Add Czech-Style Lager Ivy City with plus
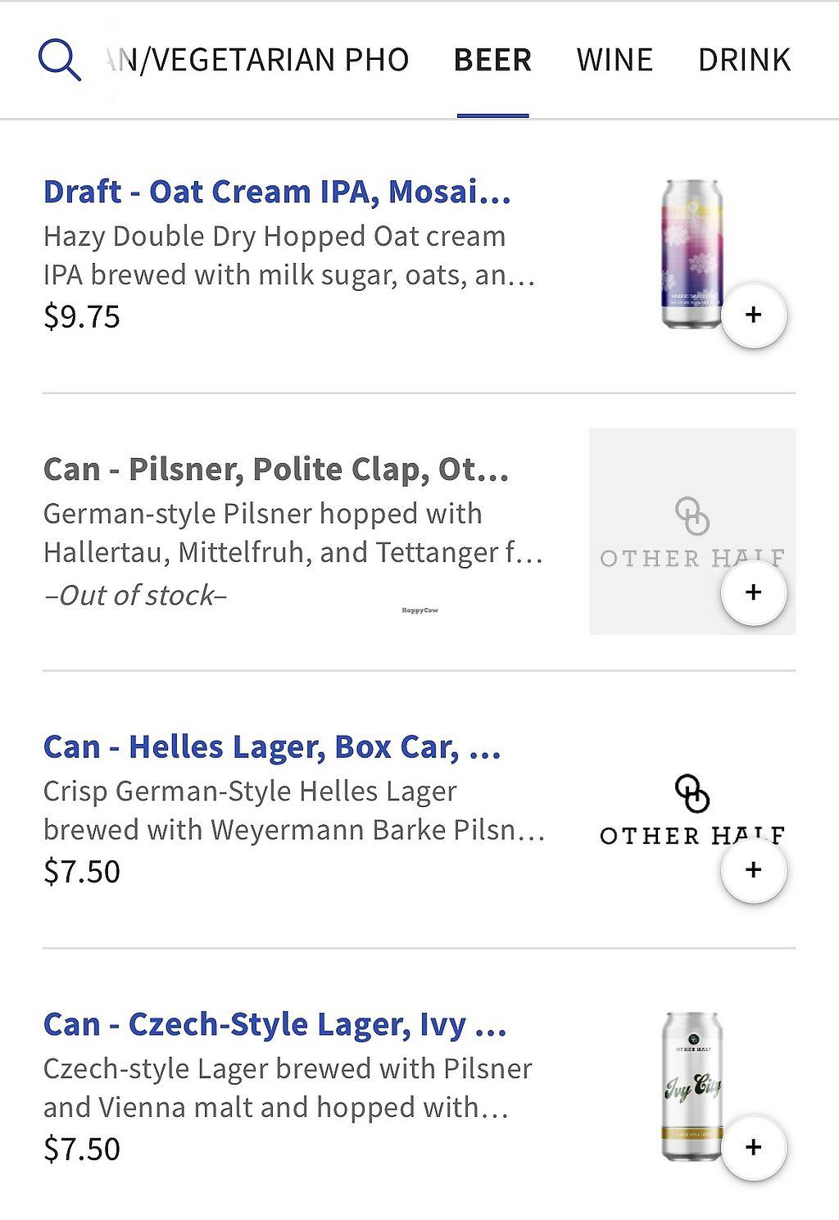Viewport: 839px width, 1220px height. pyautogui.click(x=754, y=1147)
